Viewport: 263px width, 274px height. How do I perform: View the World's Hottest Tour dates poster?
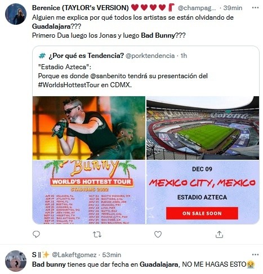(89, 192)
